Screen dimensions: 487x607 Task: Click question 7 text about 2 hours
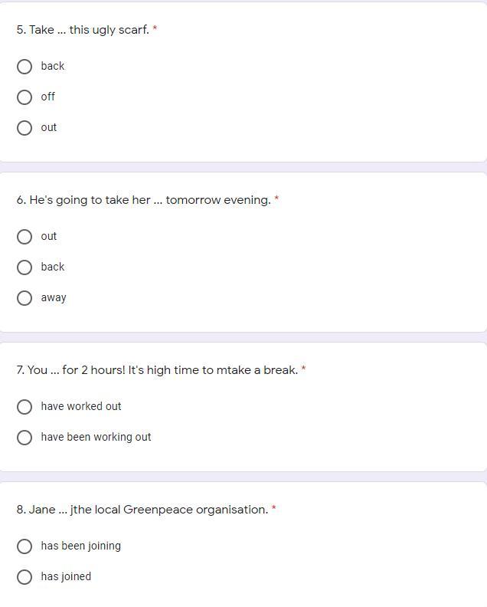[x=157, y=370]
